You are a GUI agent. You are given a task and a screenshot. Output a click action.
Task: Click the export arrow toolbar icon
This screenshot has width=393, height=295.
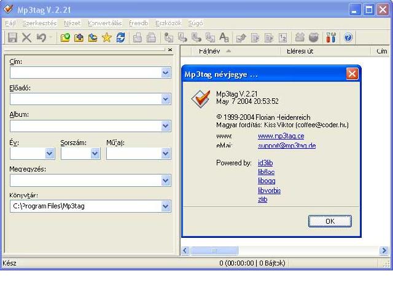[241, 37]
